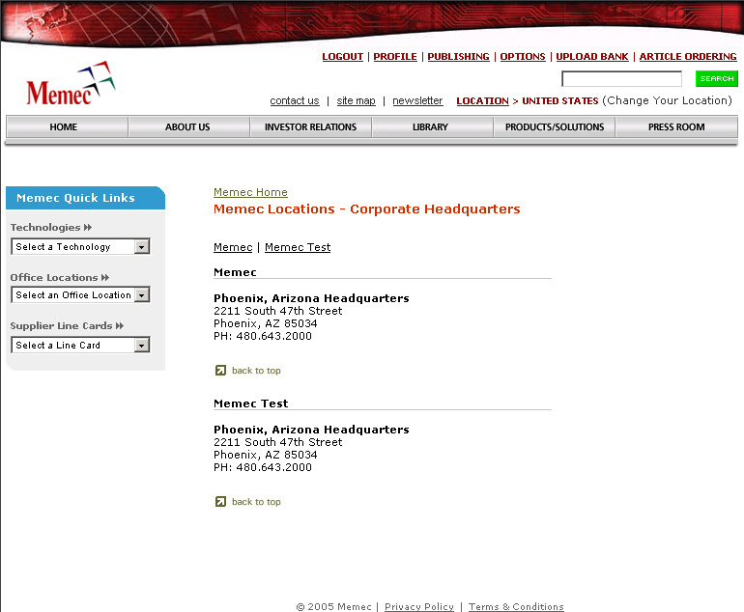Image resolution: width=744 pixels, height=612 pixels.
Task: Open the Investor Relations menu
Action: click(310, 127)
